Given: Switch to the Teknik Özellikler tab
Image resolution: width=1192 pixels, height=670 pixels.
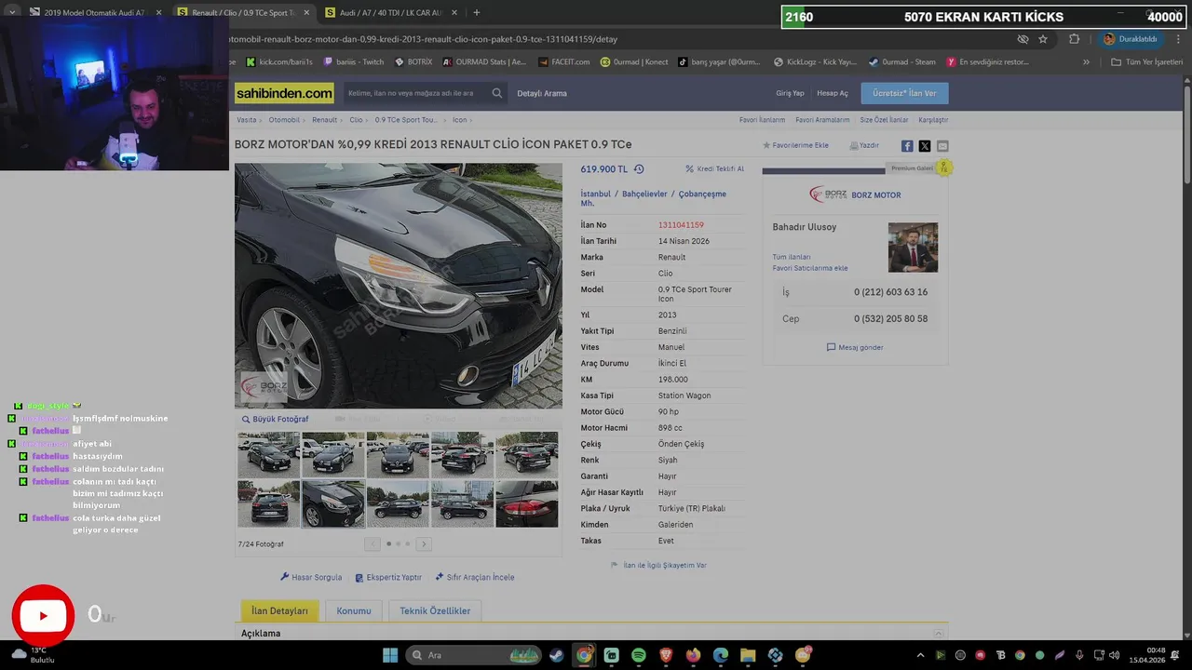Looking at the screenshot, I should pyautogui.click(x=435, y=610).
